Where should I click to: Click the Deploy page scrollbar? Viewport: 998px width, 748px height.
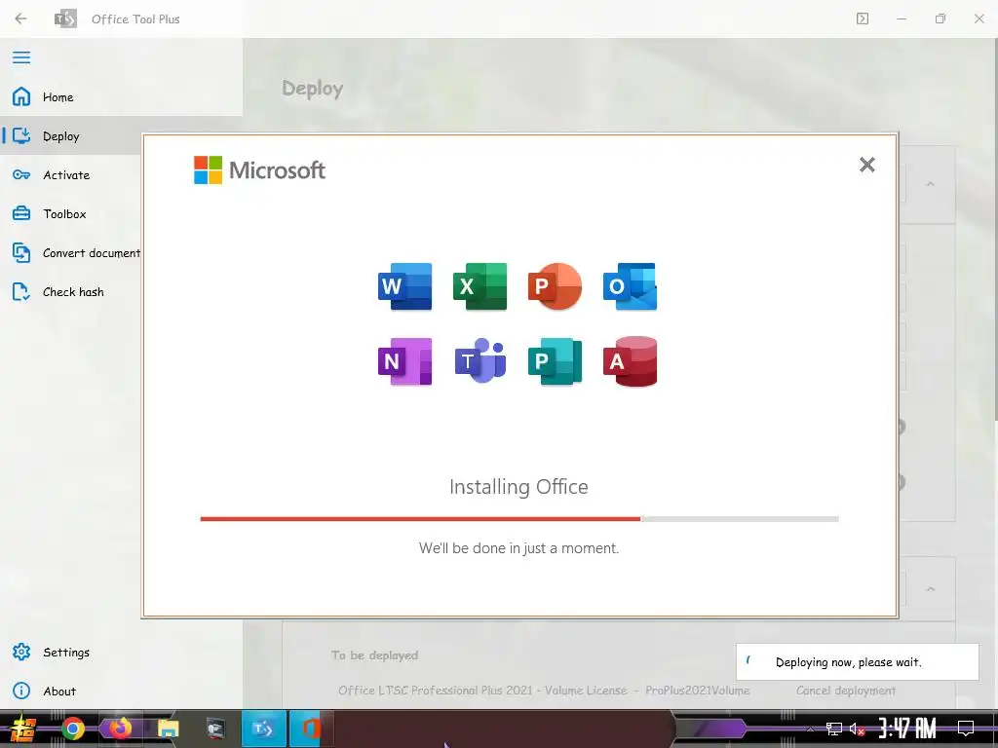[x=995, y=229]
